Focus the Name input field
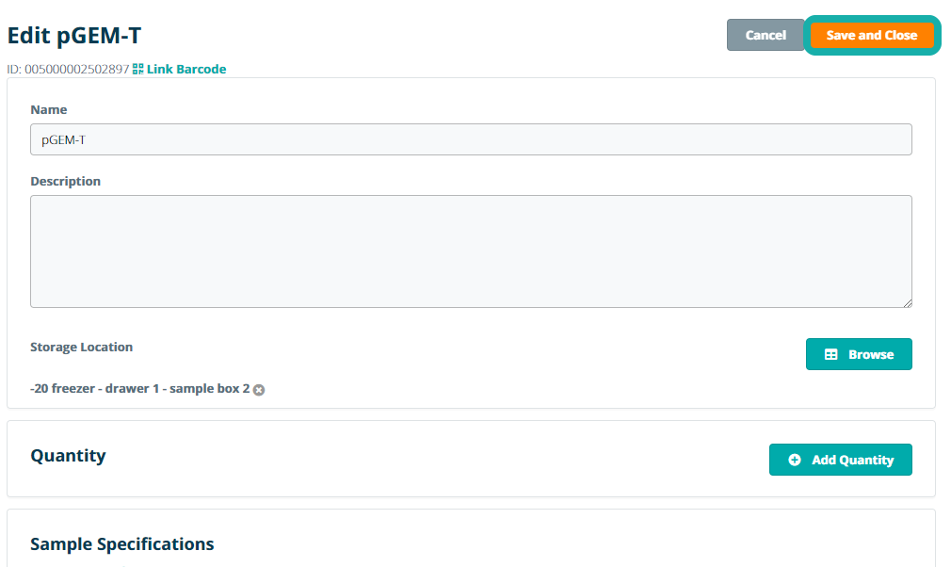Screen dimensions: 951x567 click(x=471, y=139)
